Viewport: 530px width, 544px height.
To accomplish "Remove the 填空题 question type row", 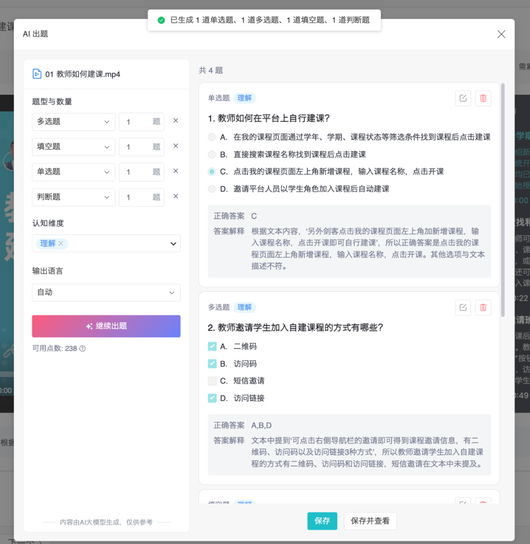I will click(x=176, y=146).
